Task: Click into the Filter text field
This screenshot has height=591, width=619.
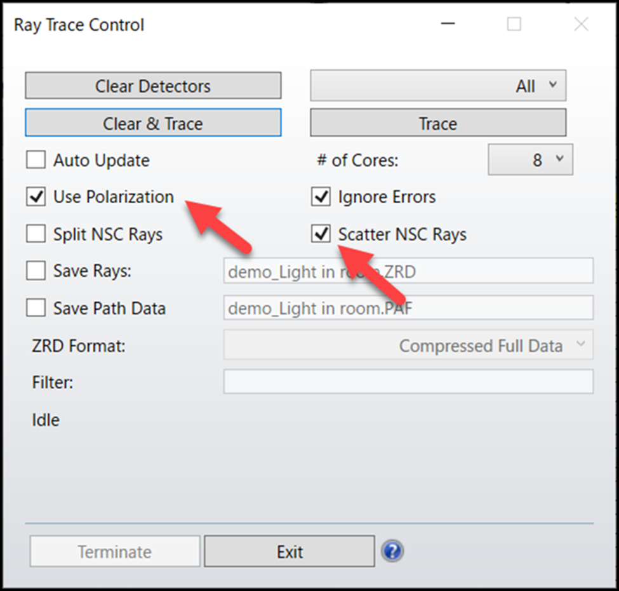Action: (408, 382)
